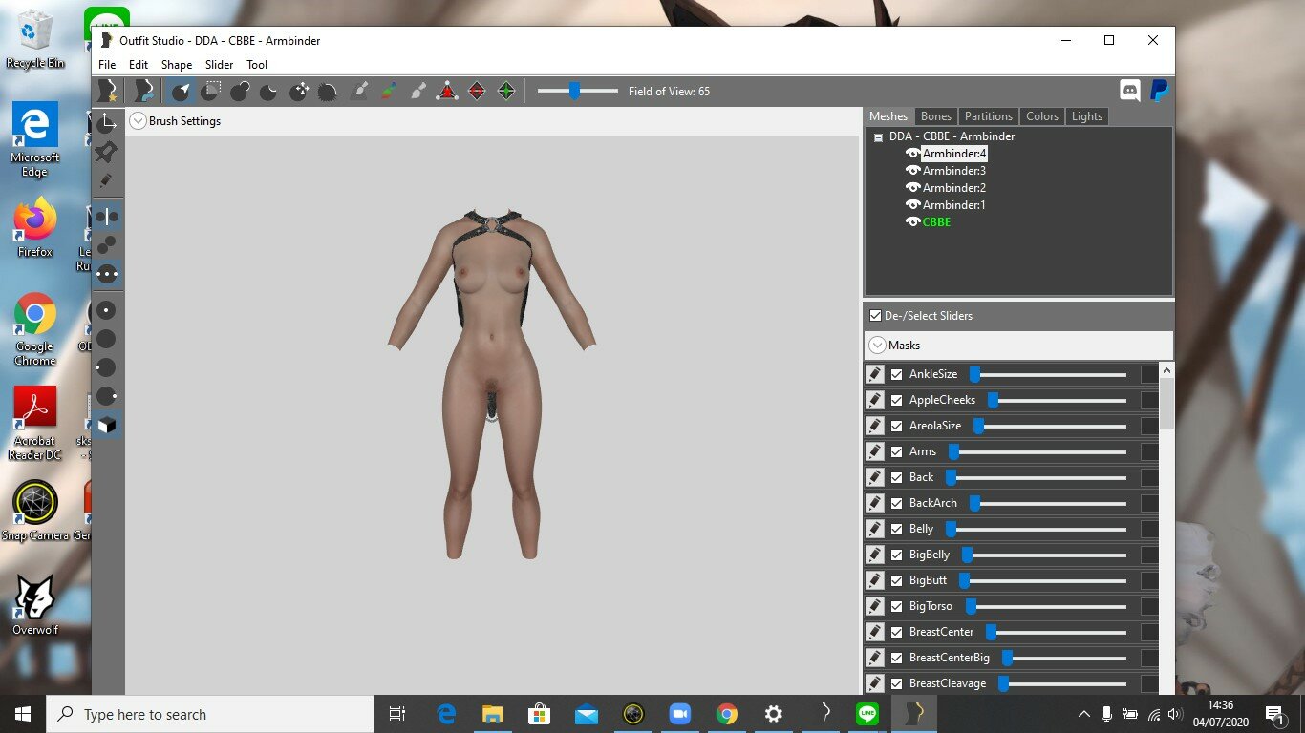Expand the Masks section
The image size is (1305, 733).
click(877, 346)
